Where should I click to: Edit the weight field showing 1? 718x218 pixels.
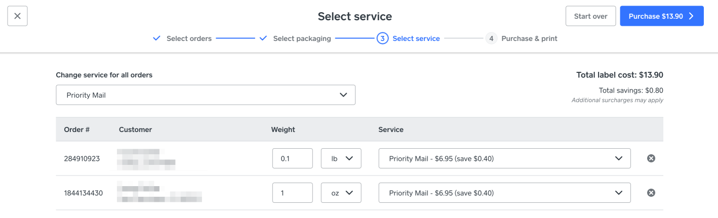(x=292, y=193)
